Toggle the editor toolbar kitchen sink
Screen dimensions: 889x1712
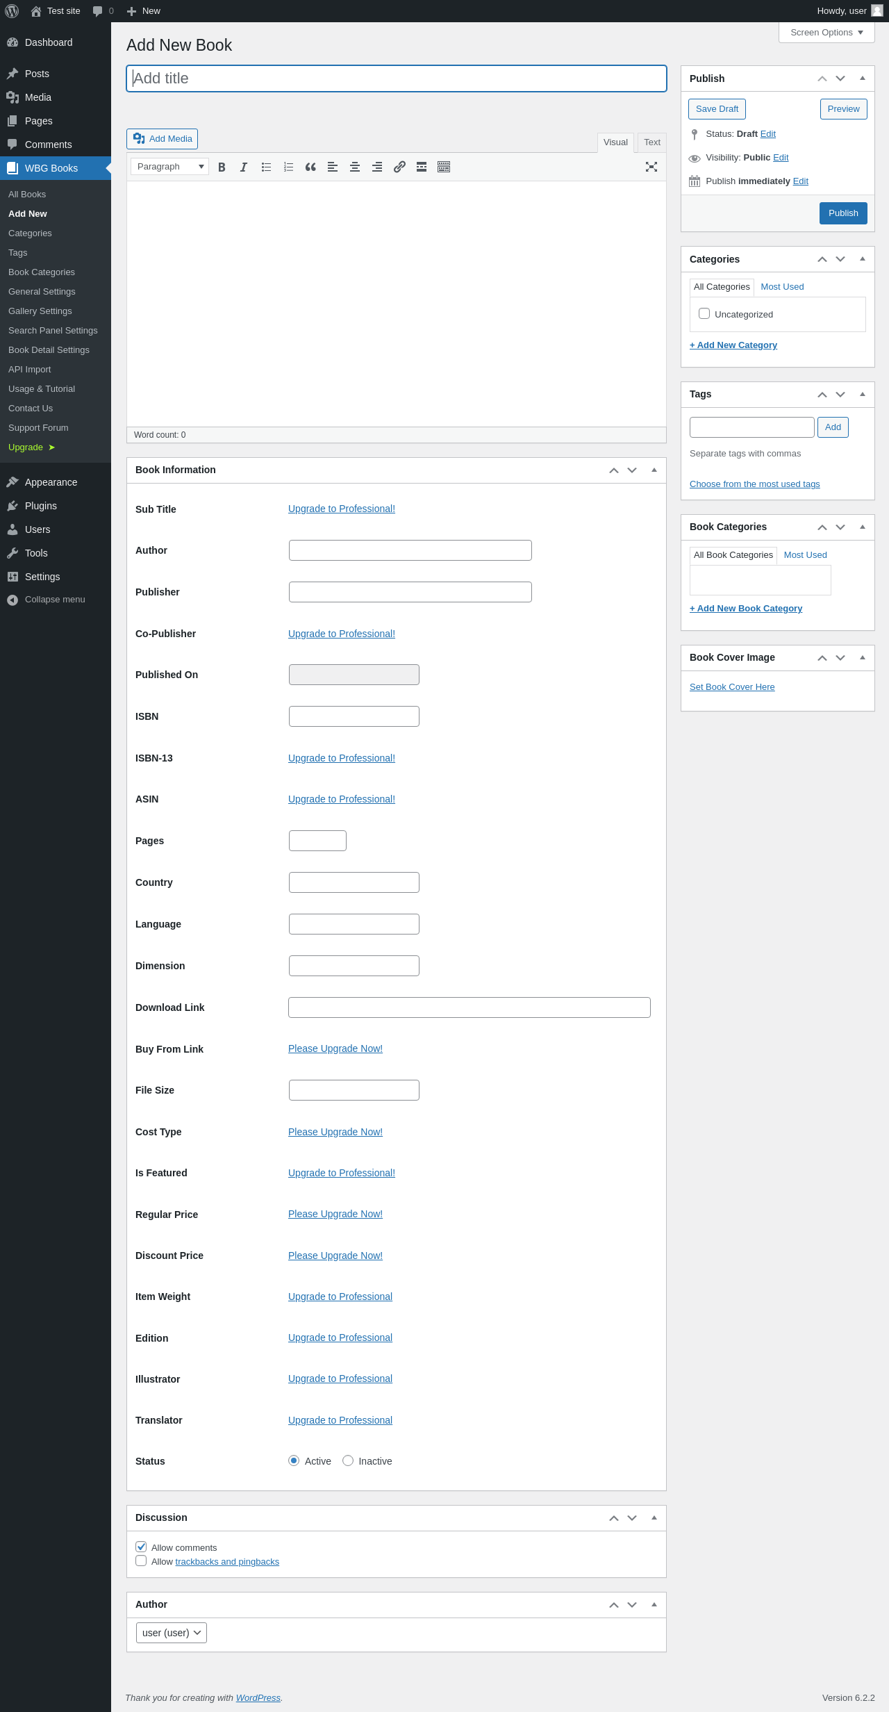pos(444,167)
